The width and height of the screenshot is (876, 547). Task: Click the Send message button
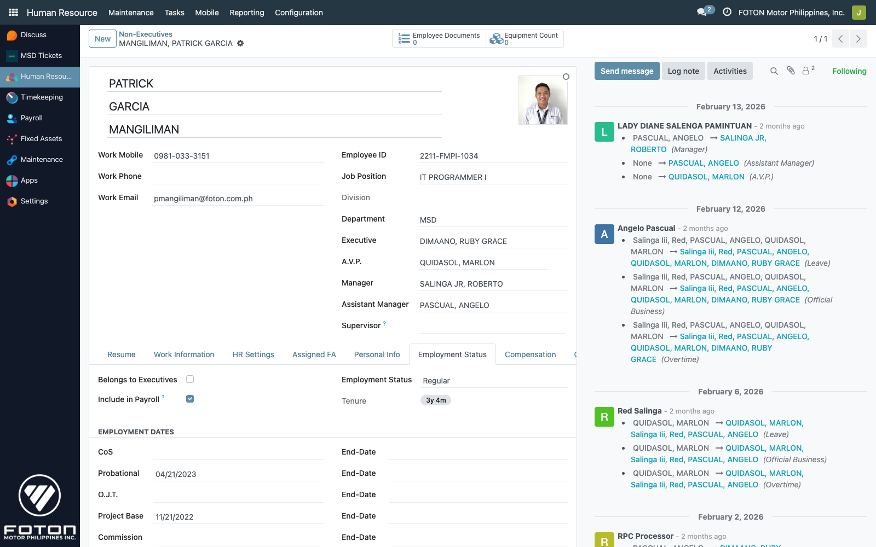tap(626, 71)
